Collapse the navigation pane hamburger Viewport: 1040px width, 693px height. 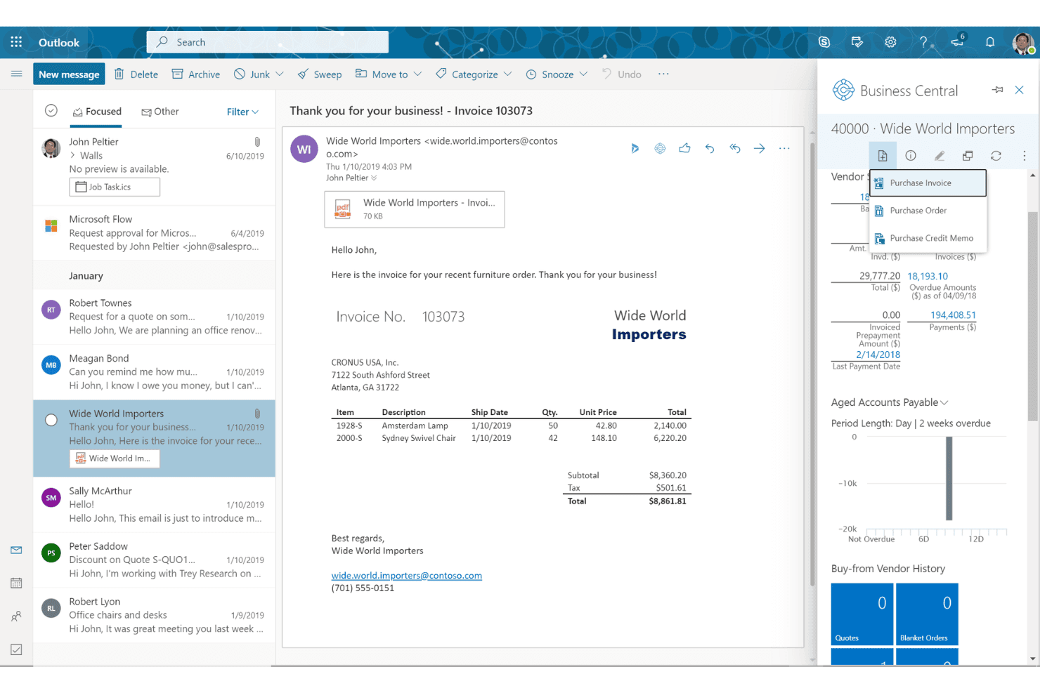tap(16, 74)
